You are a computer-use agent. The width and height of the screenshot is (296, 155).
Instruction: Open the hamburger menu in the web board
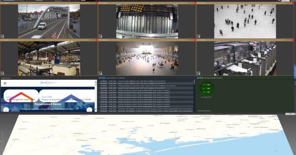point(5,83)
